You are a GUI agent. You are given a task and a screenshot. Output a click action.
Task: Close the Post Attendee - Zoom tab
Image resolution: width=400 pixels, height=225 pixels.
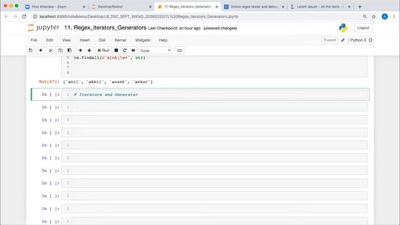pos(84,7)
